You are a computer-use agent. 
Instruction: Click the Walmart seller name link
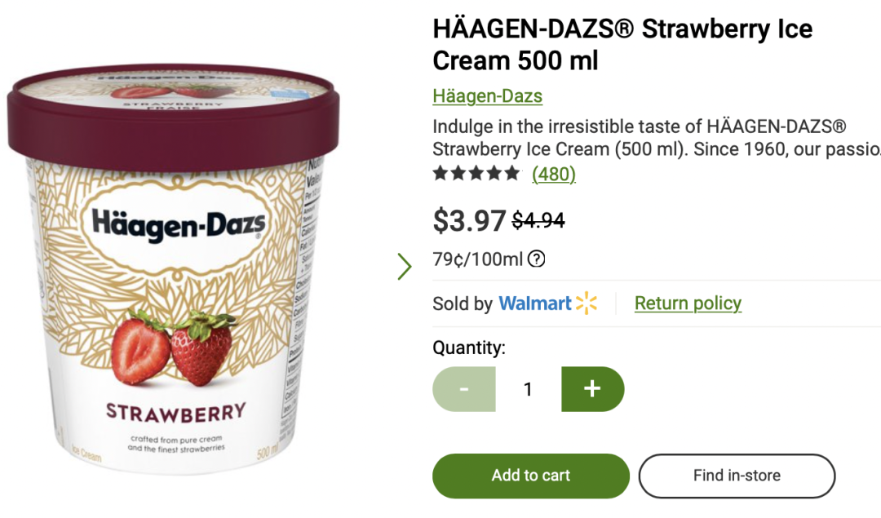click(x=535, y=303)
